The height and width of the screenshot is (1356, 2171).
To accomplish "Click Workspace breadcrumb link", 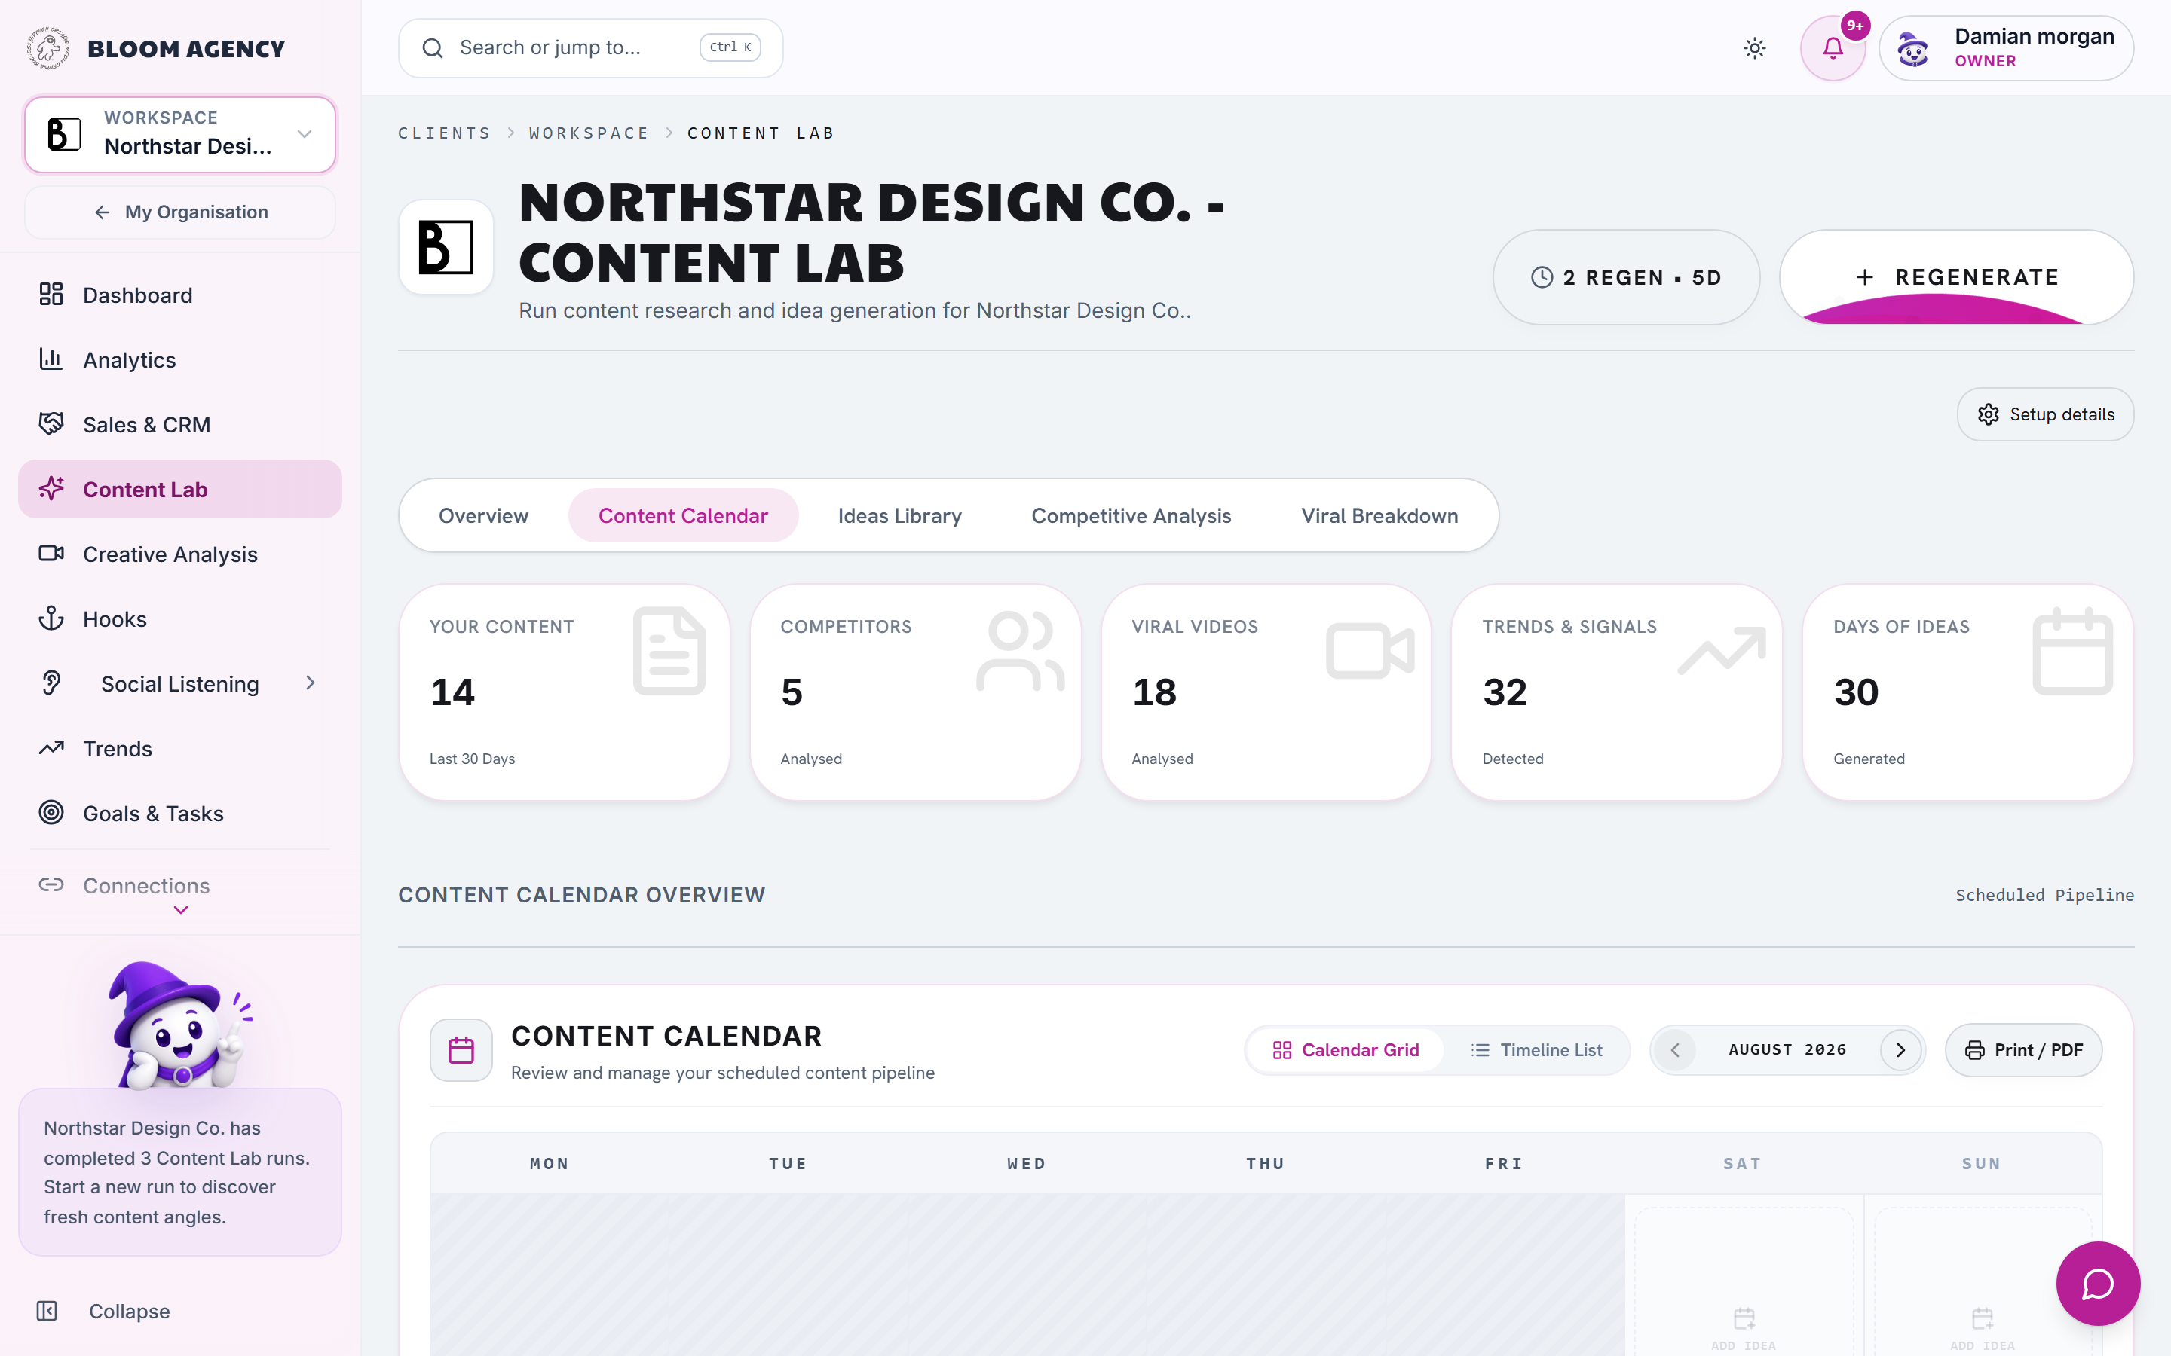I will (x=589, y=133).
